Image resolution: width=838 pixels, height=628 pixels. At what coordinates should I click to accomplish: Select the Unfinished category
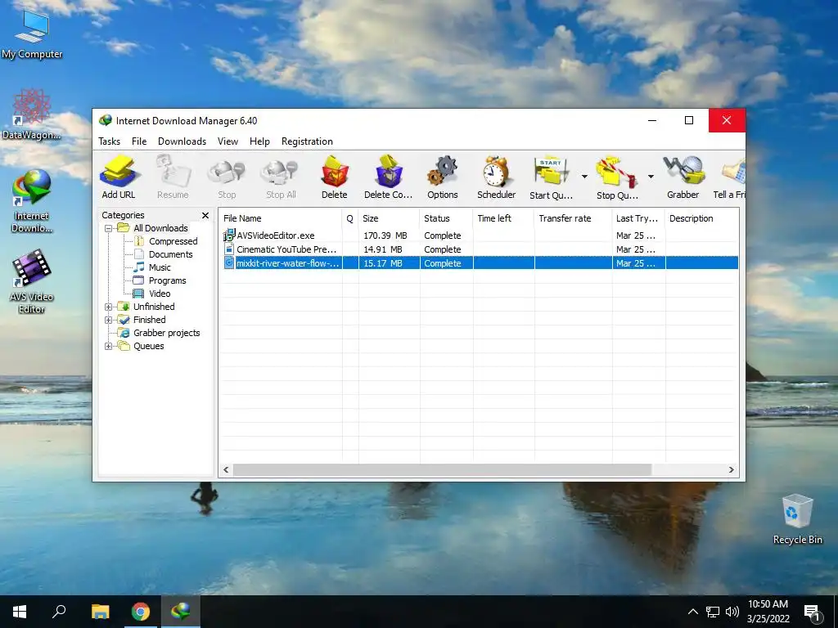tap(154, 307)
